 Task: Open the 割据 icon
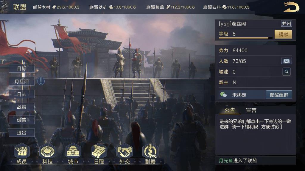pos(150,151)
